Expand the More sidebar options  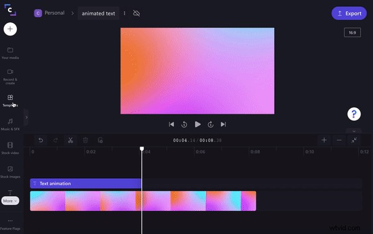(x=10, y=200)
